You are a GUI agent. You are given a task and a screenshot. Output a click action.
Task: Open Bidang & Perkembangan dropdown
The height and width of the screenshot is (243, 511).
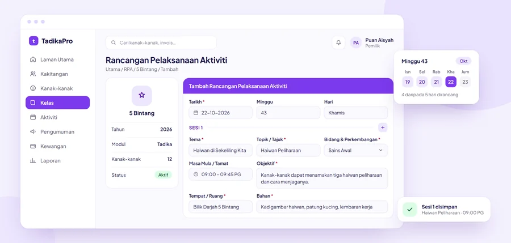tap(356, 150)
